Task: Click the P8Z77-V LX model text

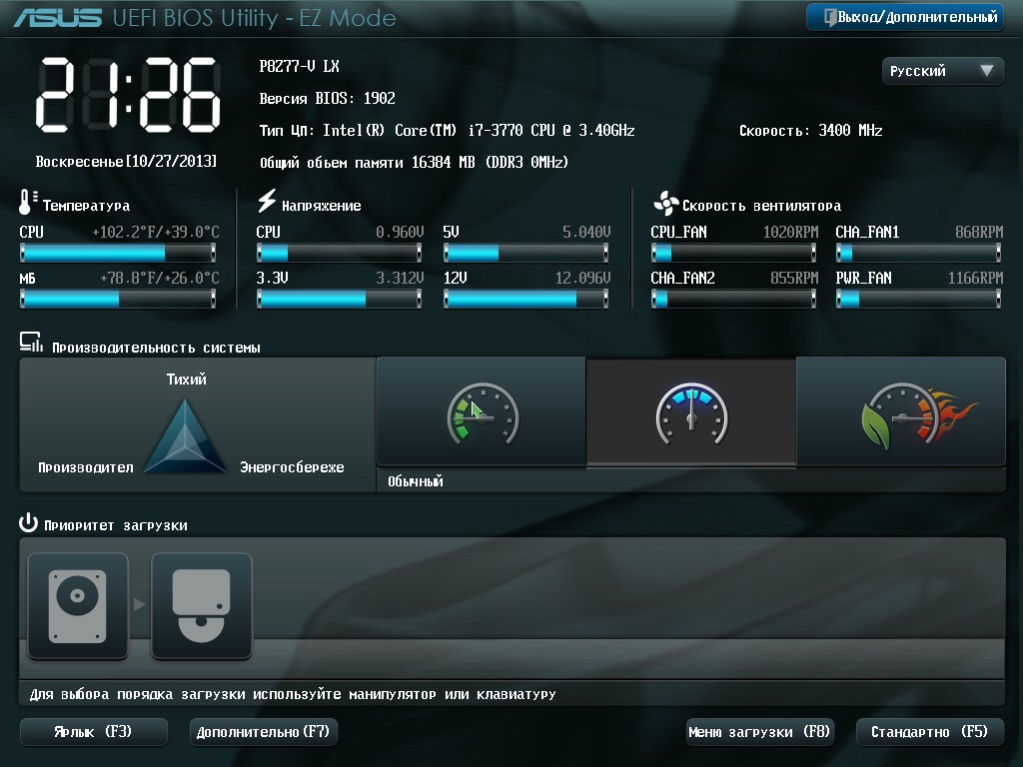Action: [300, 66]
